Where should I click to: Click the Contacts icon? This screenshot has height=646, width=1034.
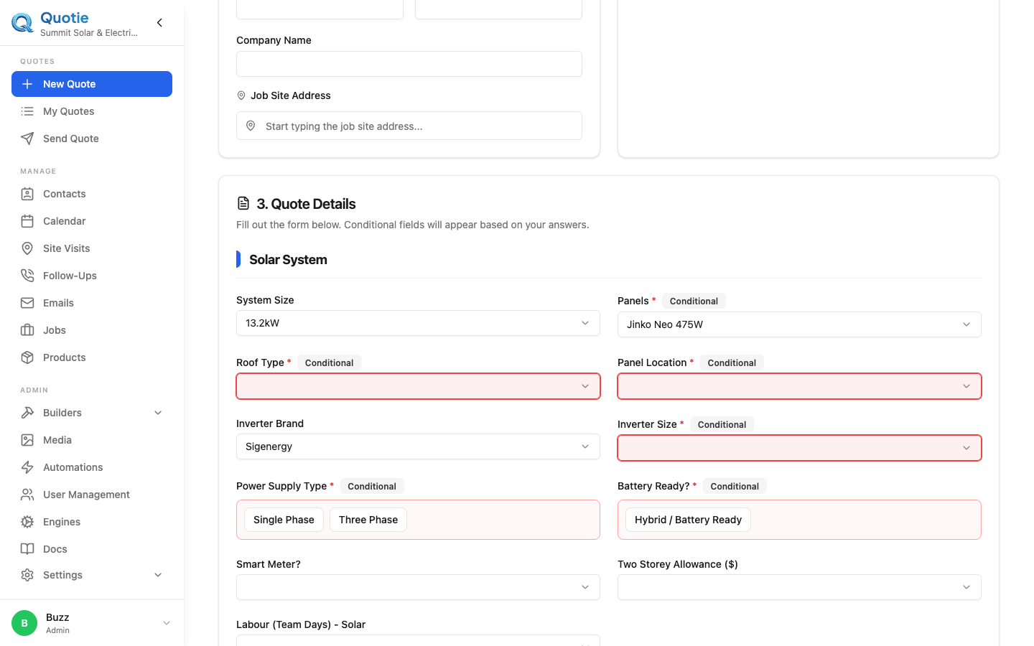click(x=27, y=194)
